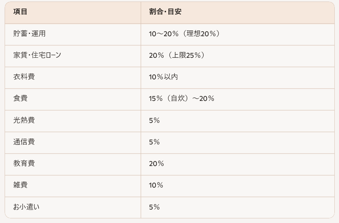
Task: Click the 15%（自炊）〜20% value
Action: (181, 98)
